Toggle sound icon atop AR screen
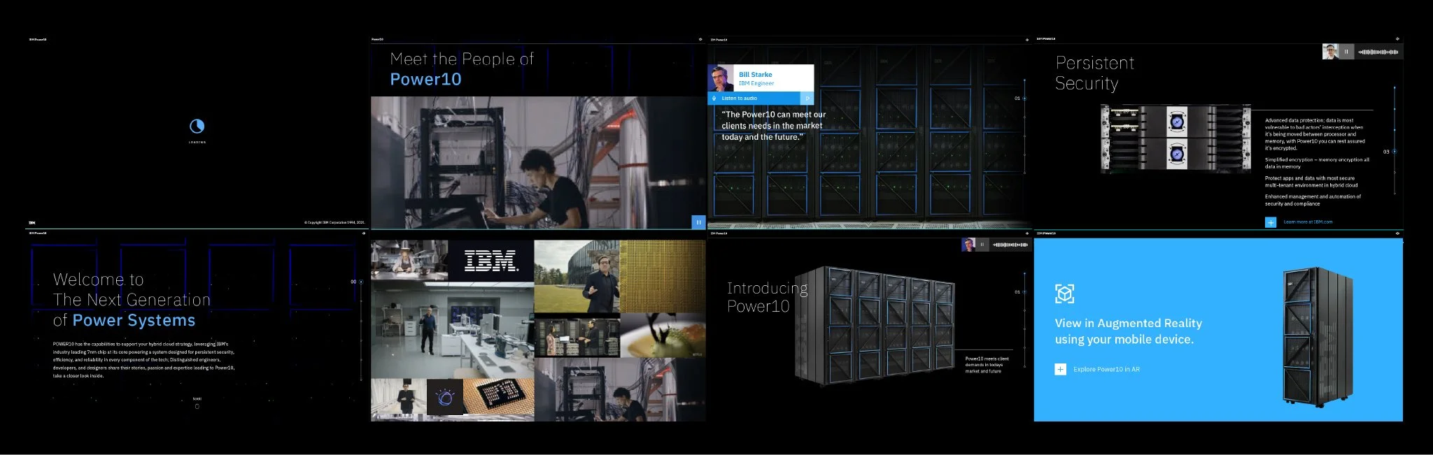The image size is (1433, 455). (x=1397, y=233)
